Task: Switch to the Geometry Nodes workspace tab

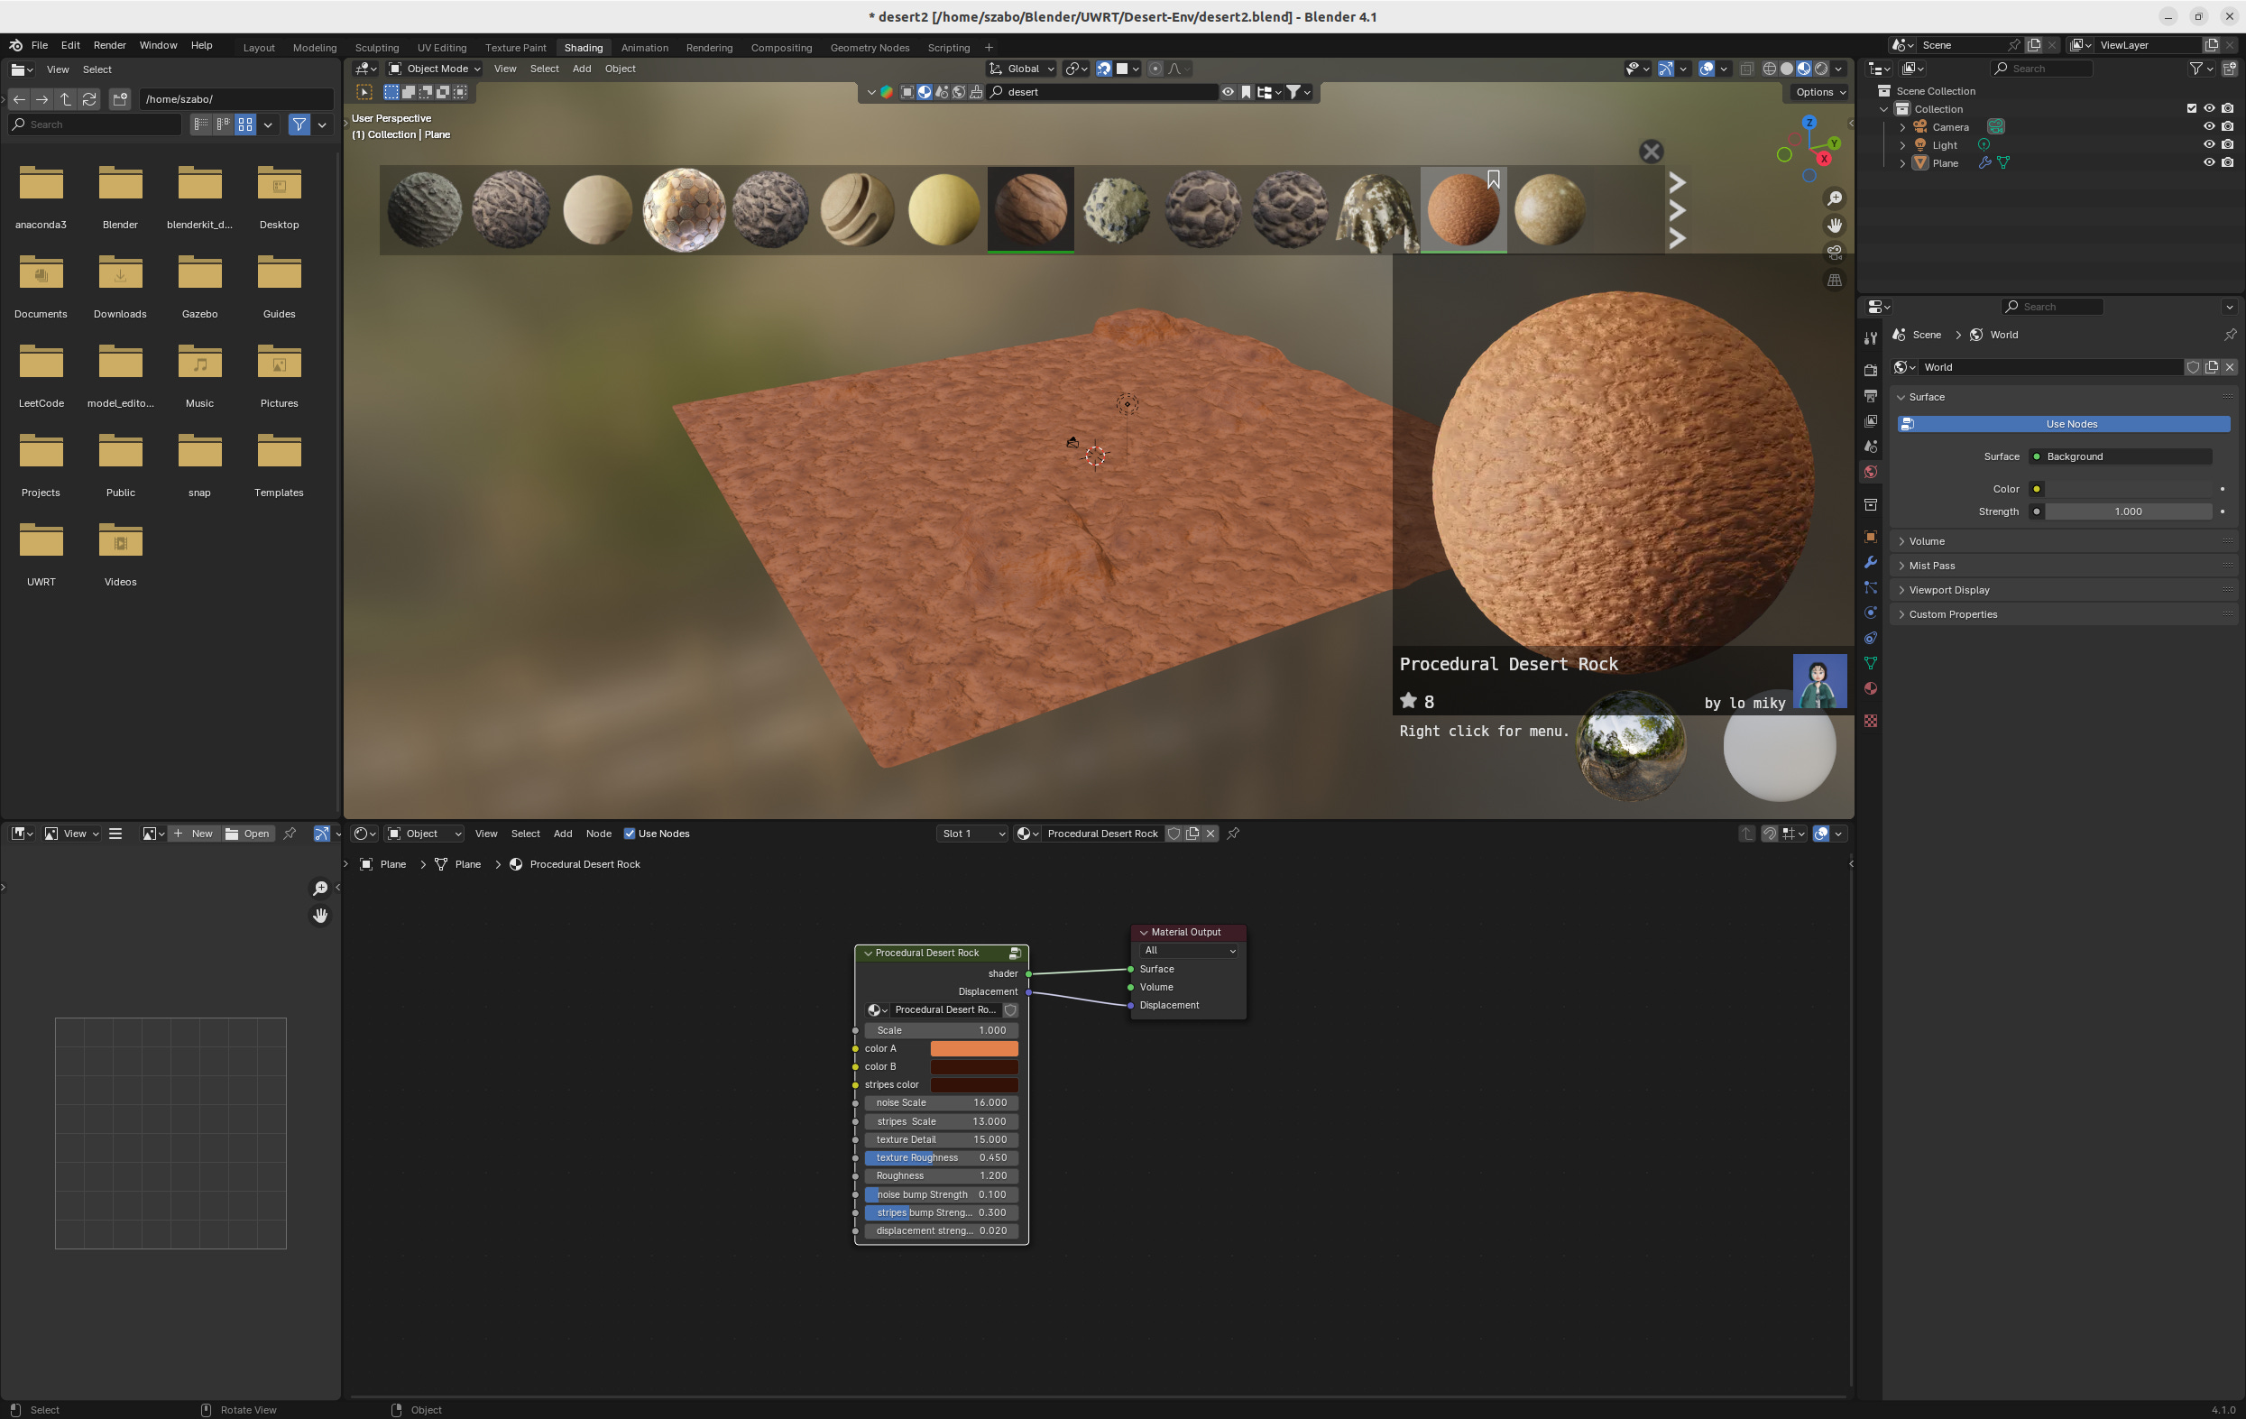Action: pos(869,48)
